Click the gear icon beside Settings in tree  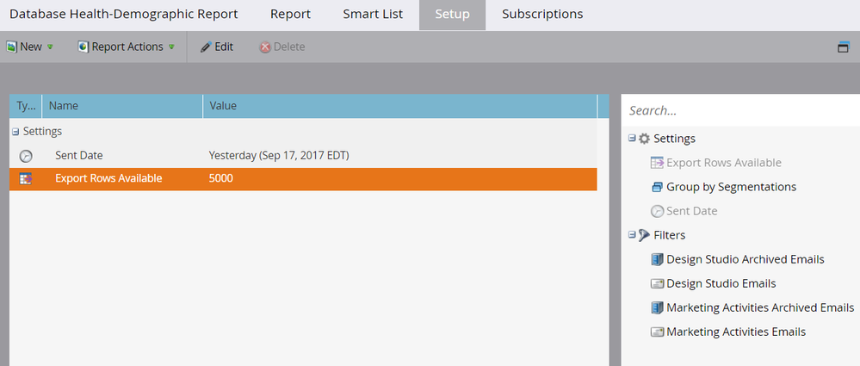tap(645, 139)
